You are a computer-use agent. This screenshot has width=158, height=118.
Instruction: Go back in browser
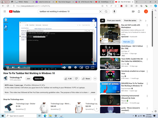point(3,6)
